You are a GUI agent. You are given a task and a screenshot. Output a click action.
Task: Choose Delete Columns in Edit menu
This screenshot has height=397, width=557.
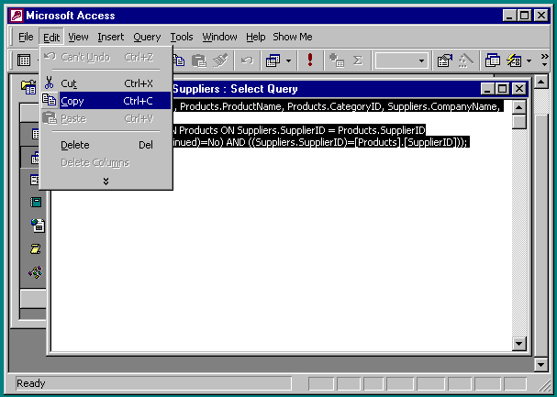[106, 162]
